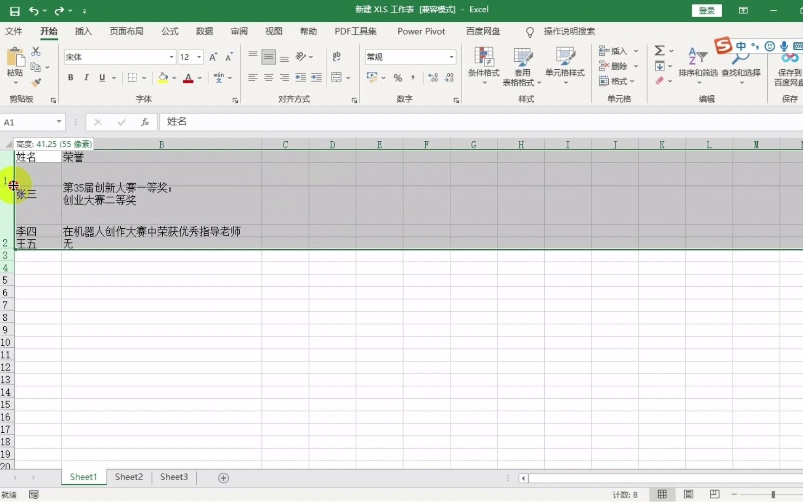Expand the Borders dropdown arrow
Image resolution: width=803 pixels, height=502 pixels.
point(144,78)
